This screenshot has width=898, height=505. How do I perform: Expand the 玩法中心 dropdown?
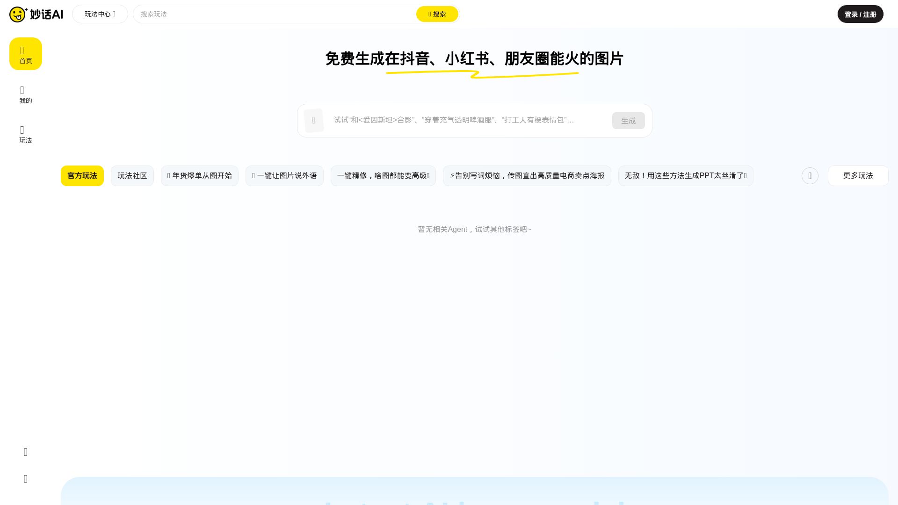point(100,14)
